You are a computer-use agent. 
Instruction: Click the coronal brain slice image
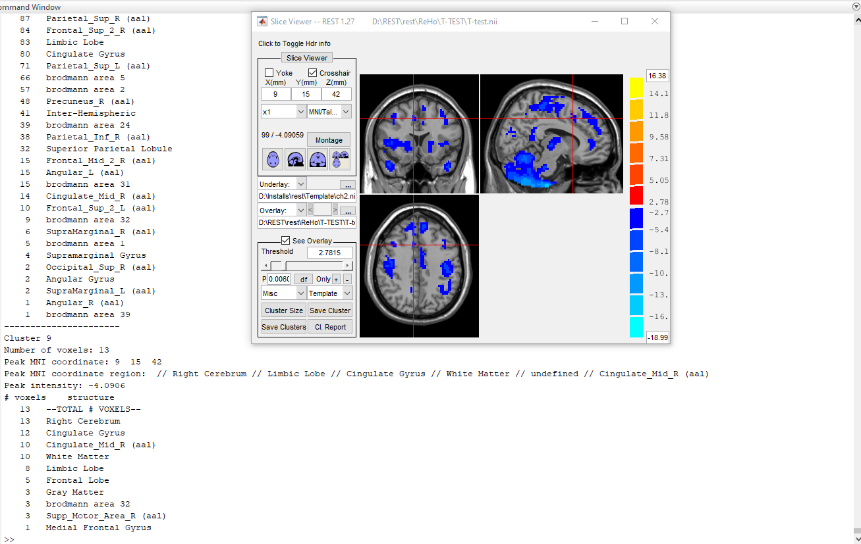click(419, 134)
